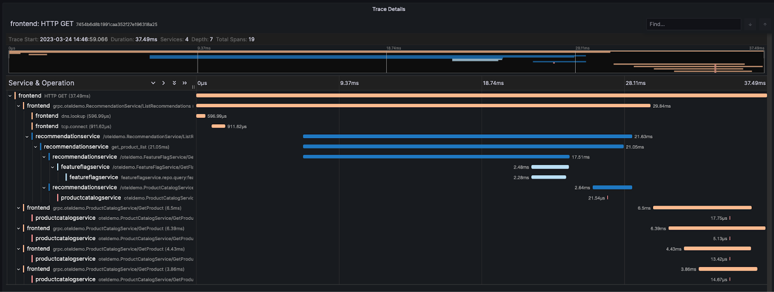The height and width of the screenshot is (292, 774).
Task: Jump to previous search result arrow
Action: [x=765, y=24]
